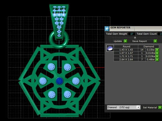
Task: Select the 2.64 X 2.64 size cell
Action: [x=126, y=59]
